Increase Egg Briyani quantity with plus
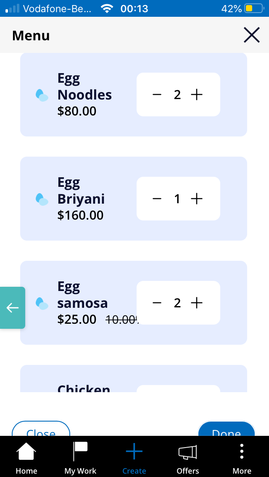The height and width of the screenshot is (477, 269). click(x=196, y=199)
